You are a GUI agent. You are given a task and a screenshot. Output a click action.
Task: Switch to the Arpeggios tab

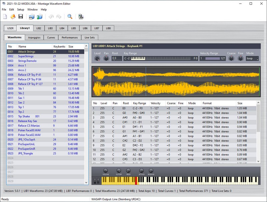(x=34, y=38)
